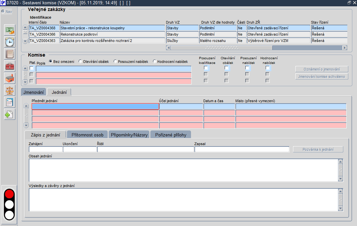Open the factory building icon in sidebar
The image size is (357, 226).
(x=10, y=79)
